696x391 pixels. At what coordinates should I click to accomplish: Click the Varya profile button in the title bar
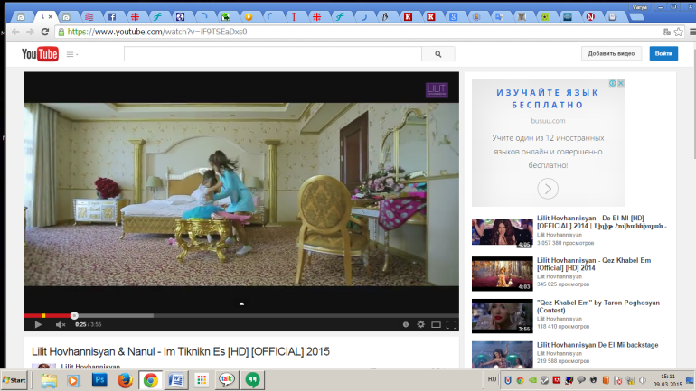(x=640, y=7)
